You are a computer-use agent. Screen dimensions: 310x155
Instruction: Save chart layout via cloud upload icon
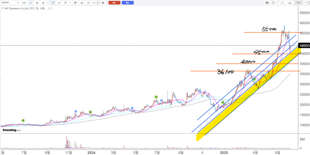[x=290, y=2]
